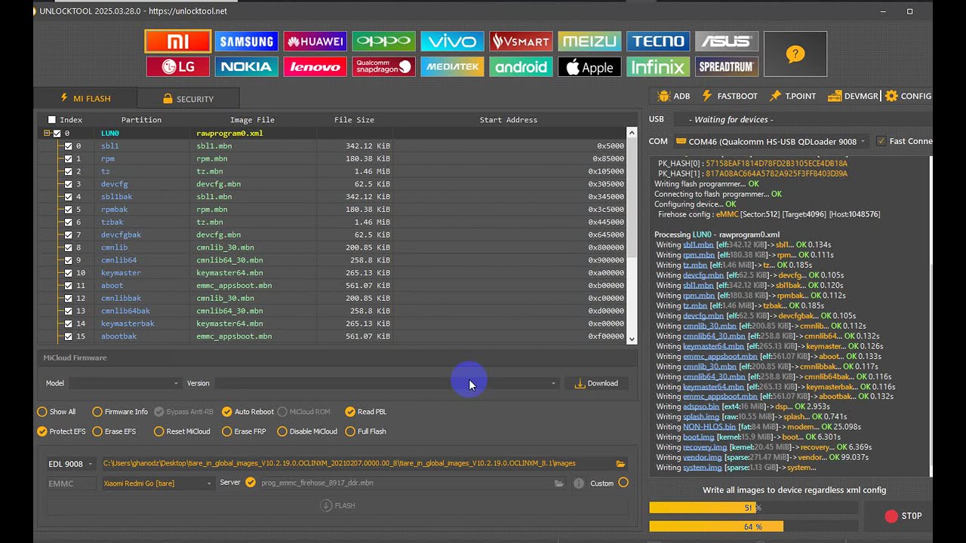
Task: Select the Lenovo brand icon
Action: [315, 67]
